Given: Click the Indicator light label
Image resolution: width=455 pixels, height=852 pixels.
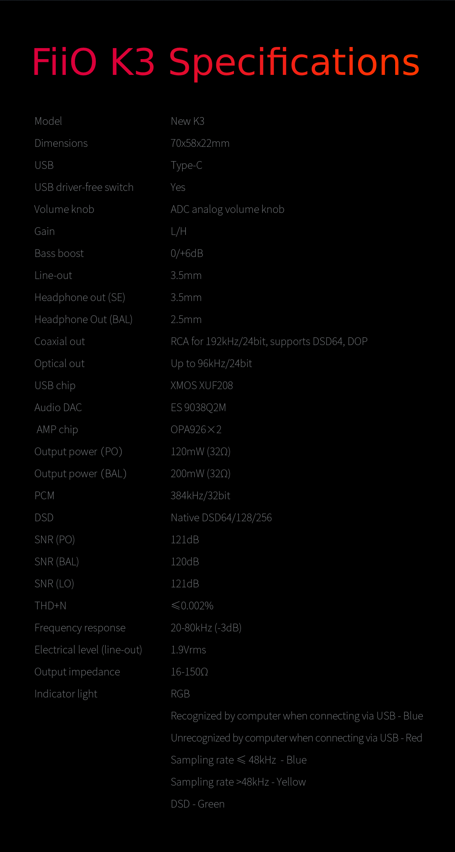Looking at the screenshot, I should point(66,694).
